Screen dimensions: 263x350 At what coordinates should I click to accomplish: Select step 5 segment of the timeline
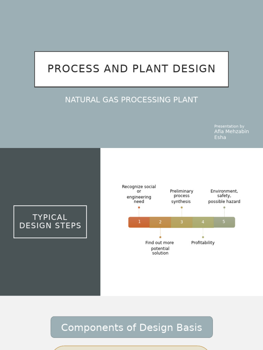[x=224, y=222]
